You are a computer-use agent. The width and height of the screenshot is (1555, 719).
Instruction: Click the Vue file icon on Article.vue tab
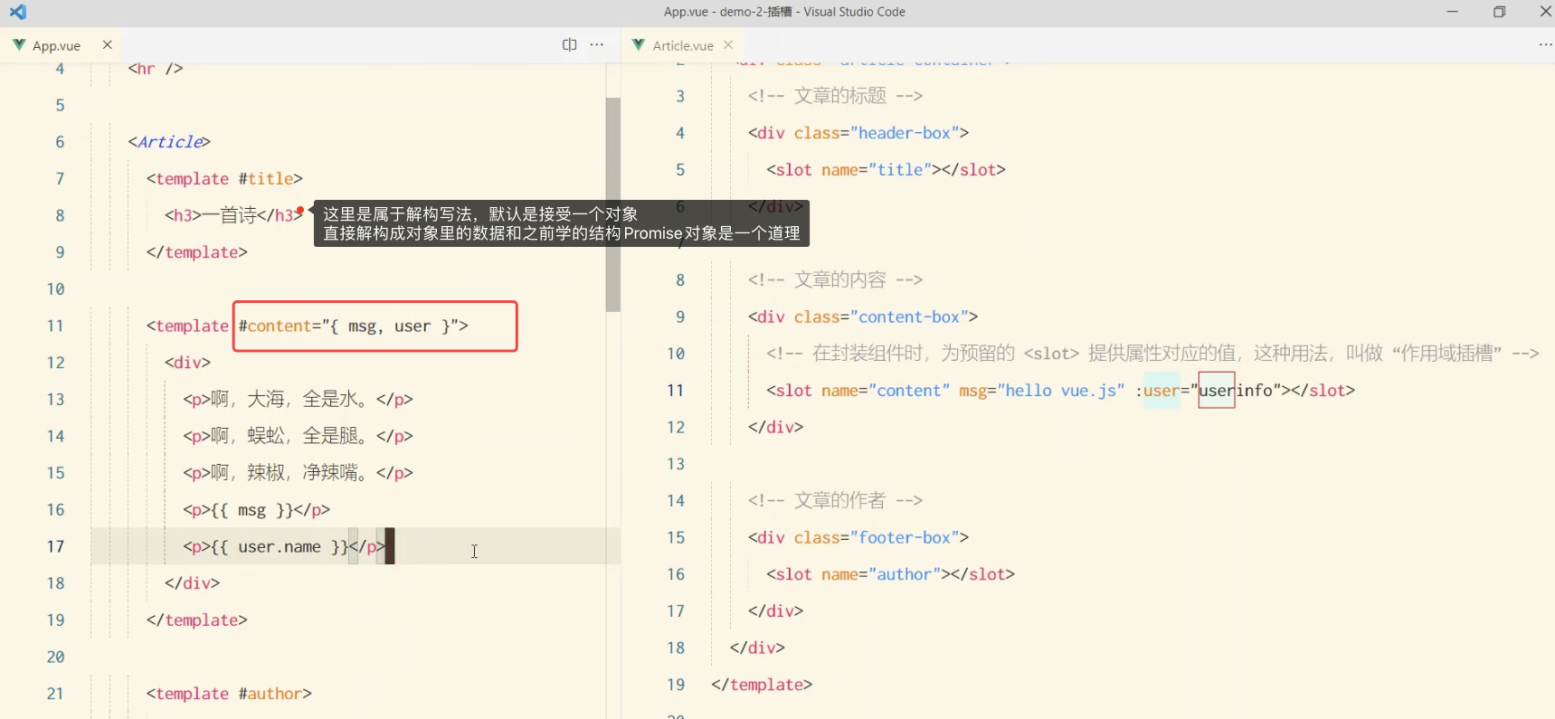point(639,45)
